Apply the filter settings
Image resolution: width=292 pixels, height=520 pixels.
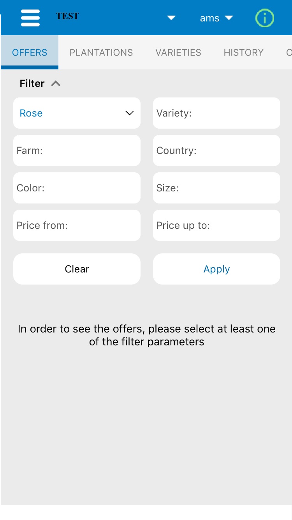click(216, 269)
